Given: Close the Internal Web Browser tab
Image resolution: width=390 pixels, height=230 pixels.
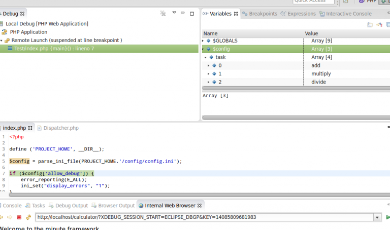Looking at the screenshot, I should click(x=200, y=206).
